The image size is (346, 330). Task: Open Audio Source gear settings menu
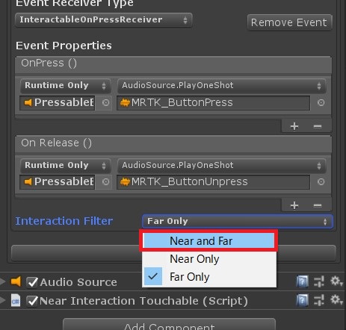tap(336, 281)
